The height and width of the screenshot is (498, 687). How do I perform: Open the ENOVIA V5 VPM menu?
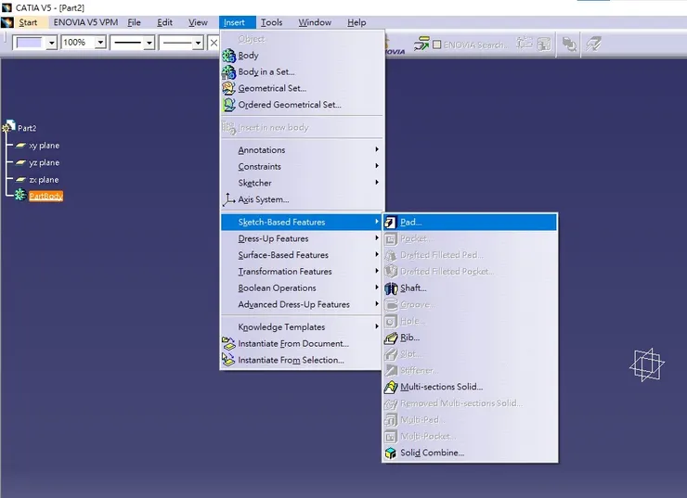pos(85,22)
